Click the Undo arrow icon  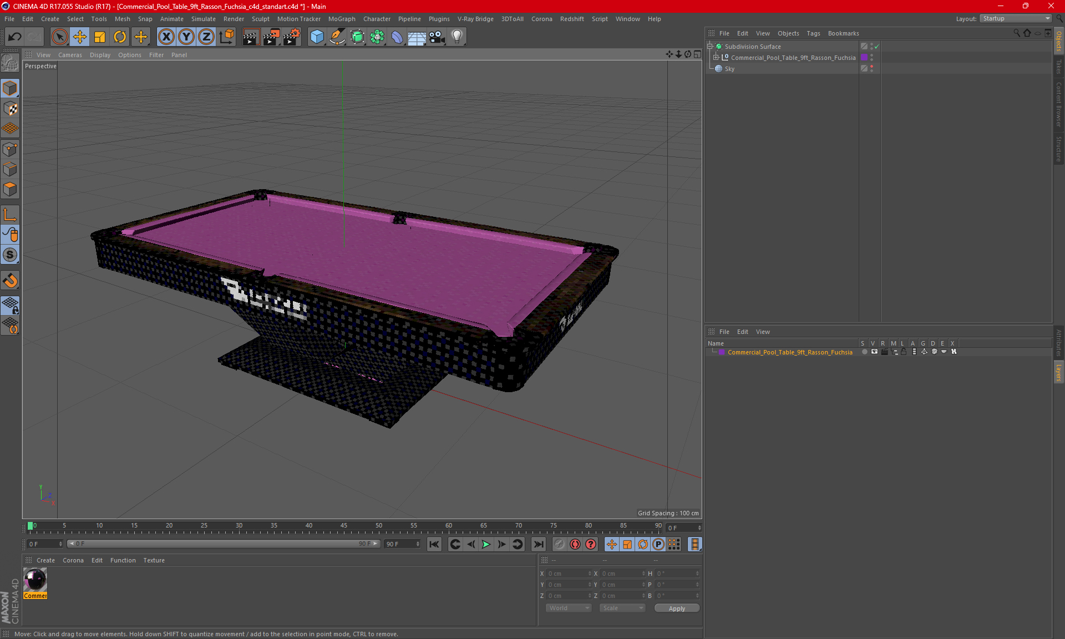[15, 37]
